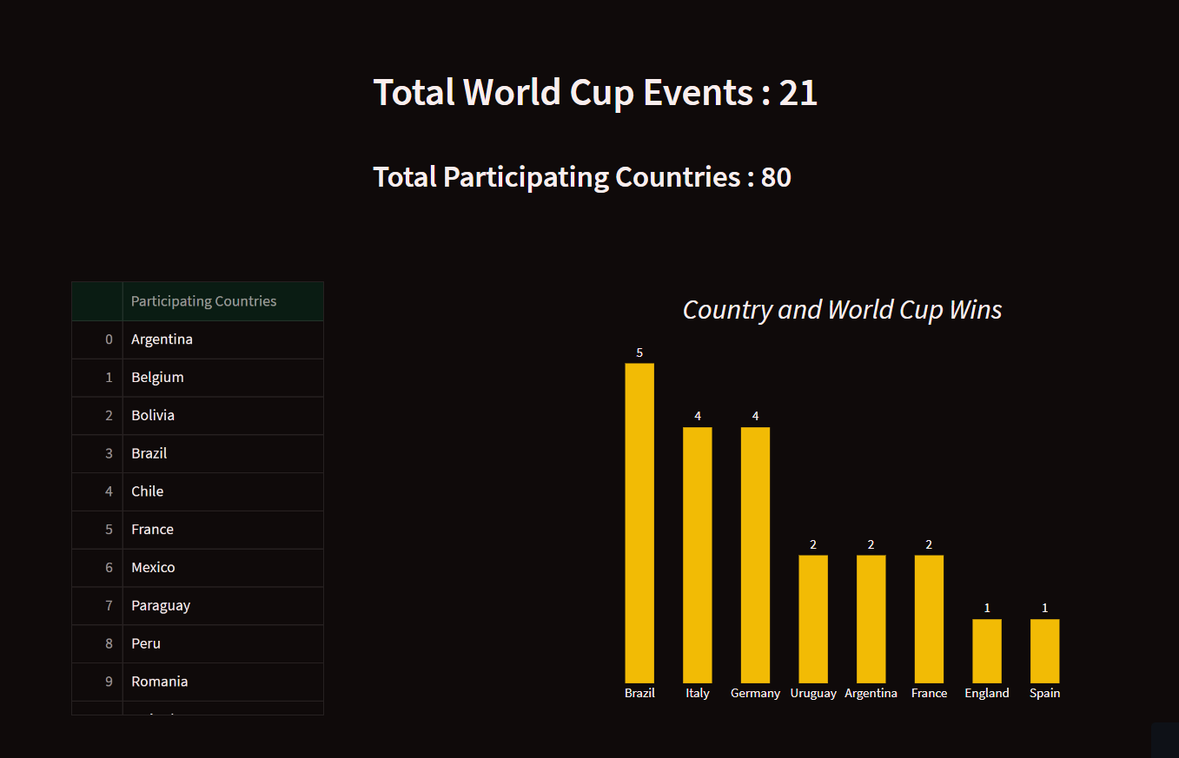1179x758 pixels.
Task: Click Brazil's bar showing 5 wins
Action: pos(639,523)
